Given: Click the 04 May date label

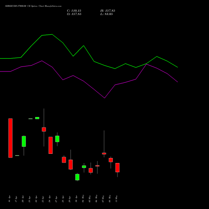Looking at the screenshot, I should tap(83, 199).
